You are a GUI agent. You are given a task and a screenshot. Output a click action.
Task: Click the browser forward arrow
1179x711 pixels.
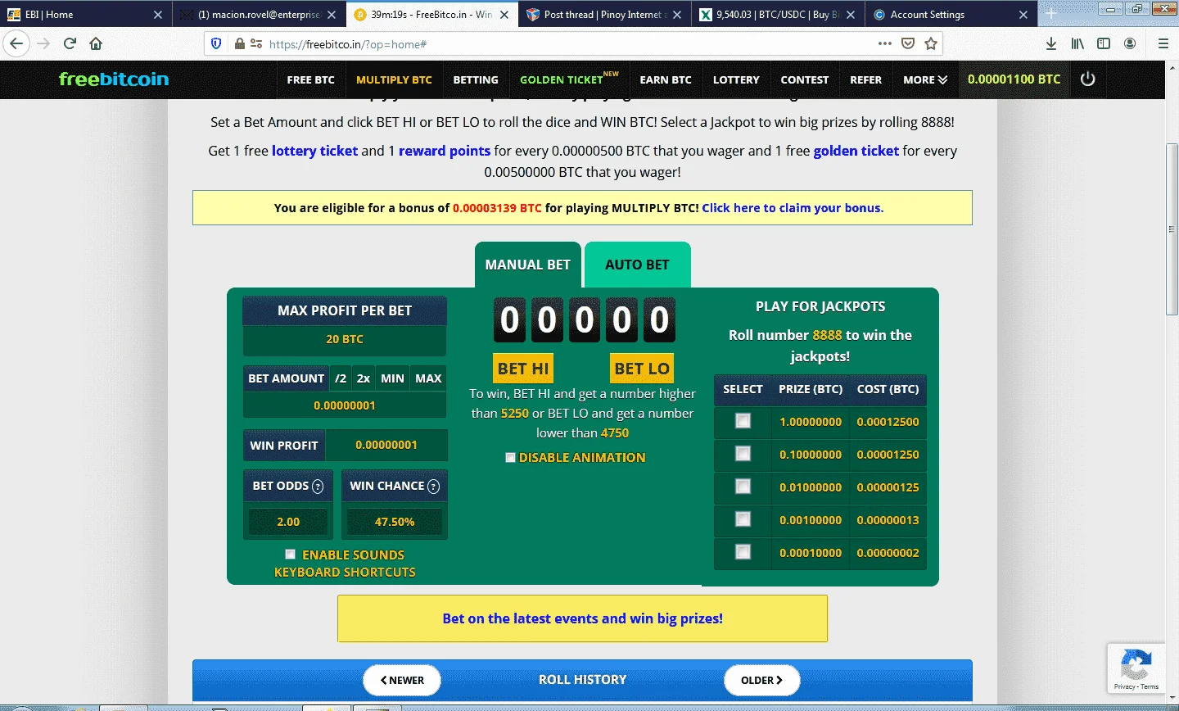tap(43, 43)
